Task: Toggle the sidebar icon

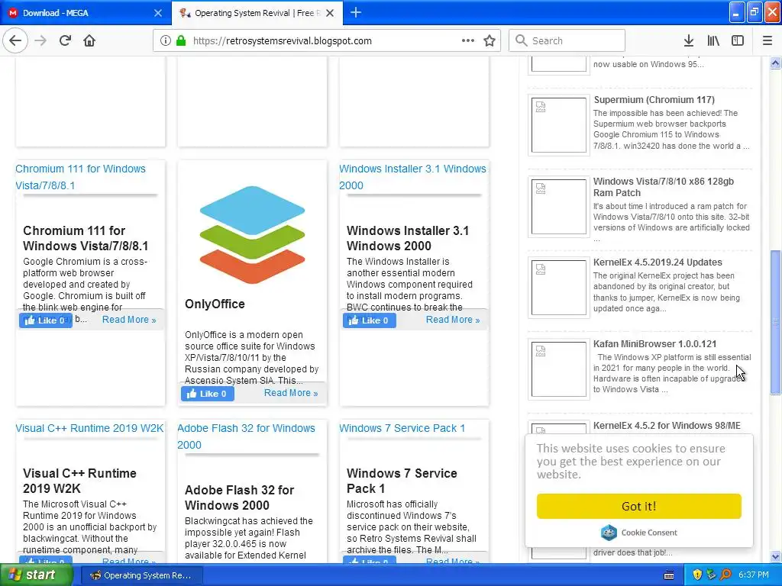Action: (x=737, y=41)
